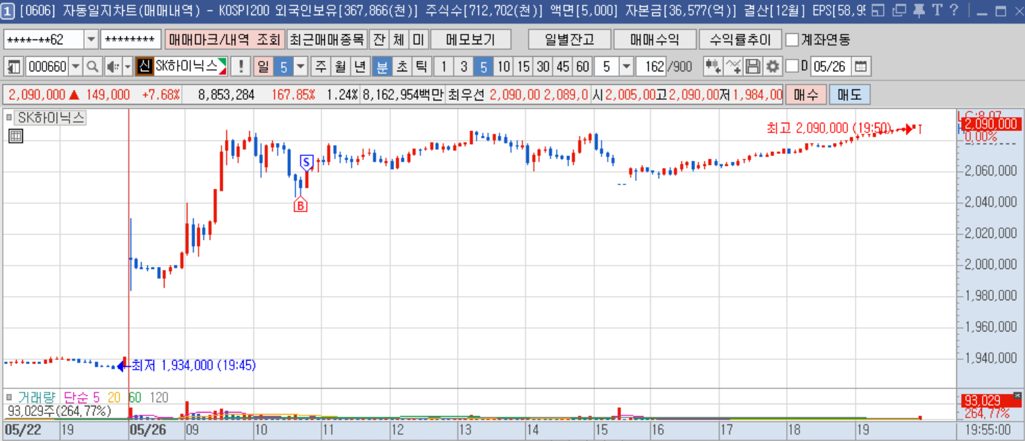Image resolution: width=1025 pixels, height=441 pixels.
Task: Select 주 weekly chart period
Action: tap(321, 67)
